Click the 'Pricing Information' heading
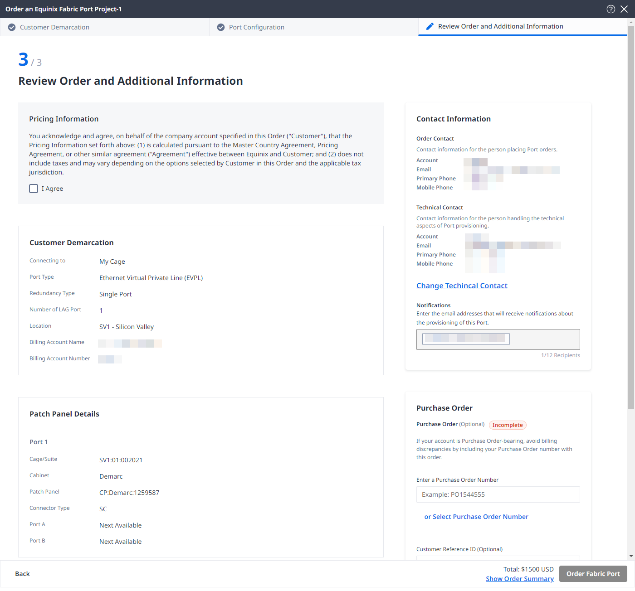635x591 pixels. click(64, 119)
